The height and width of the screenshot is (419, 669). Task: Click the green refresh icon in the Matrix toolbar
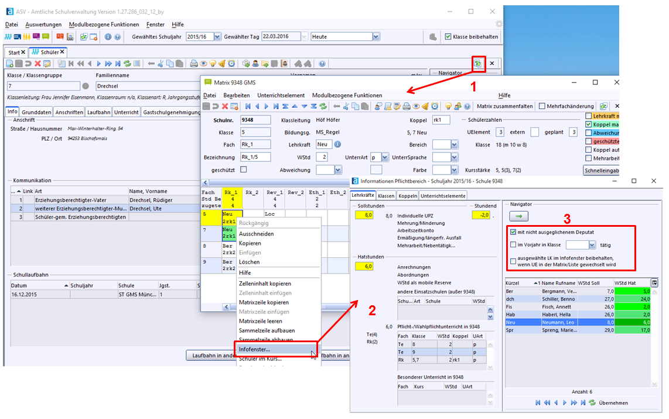[x=323, y=106]
